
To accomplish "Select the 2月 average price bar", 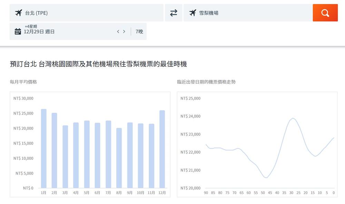I will click(54, 151).
